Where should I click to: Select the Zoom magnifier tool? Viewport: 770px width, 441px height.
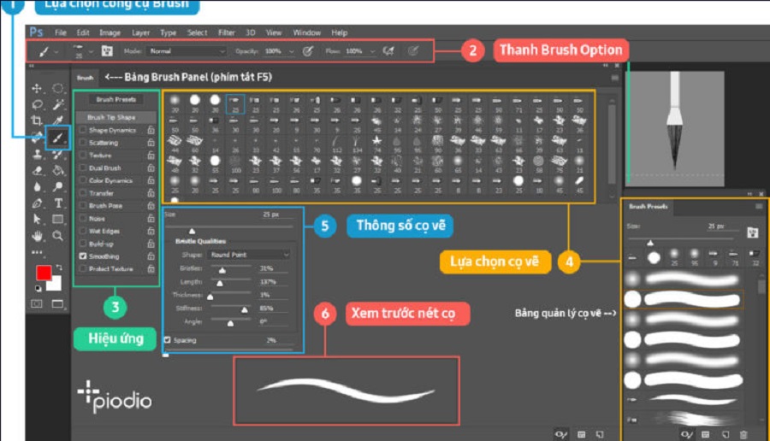click(58, 235)
